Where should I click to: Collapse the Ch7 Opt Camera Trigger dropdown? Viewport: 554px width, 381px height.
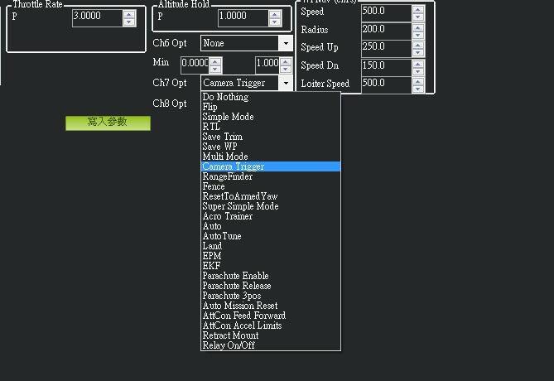[x=286, y=83]
